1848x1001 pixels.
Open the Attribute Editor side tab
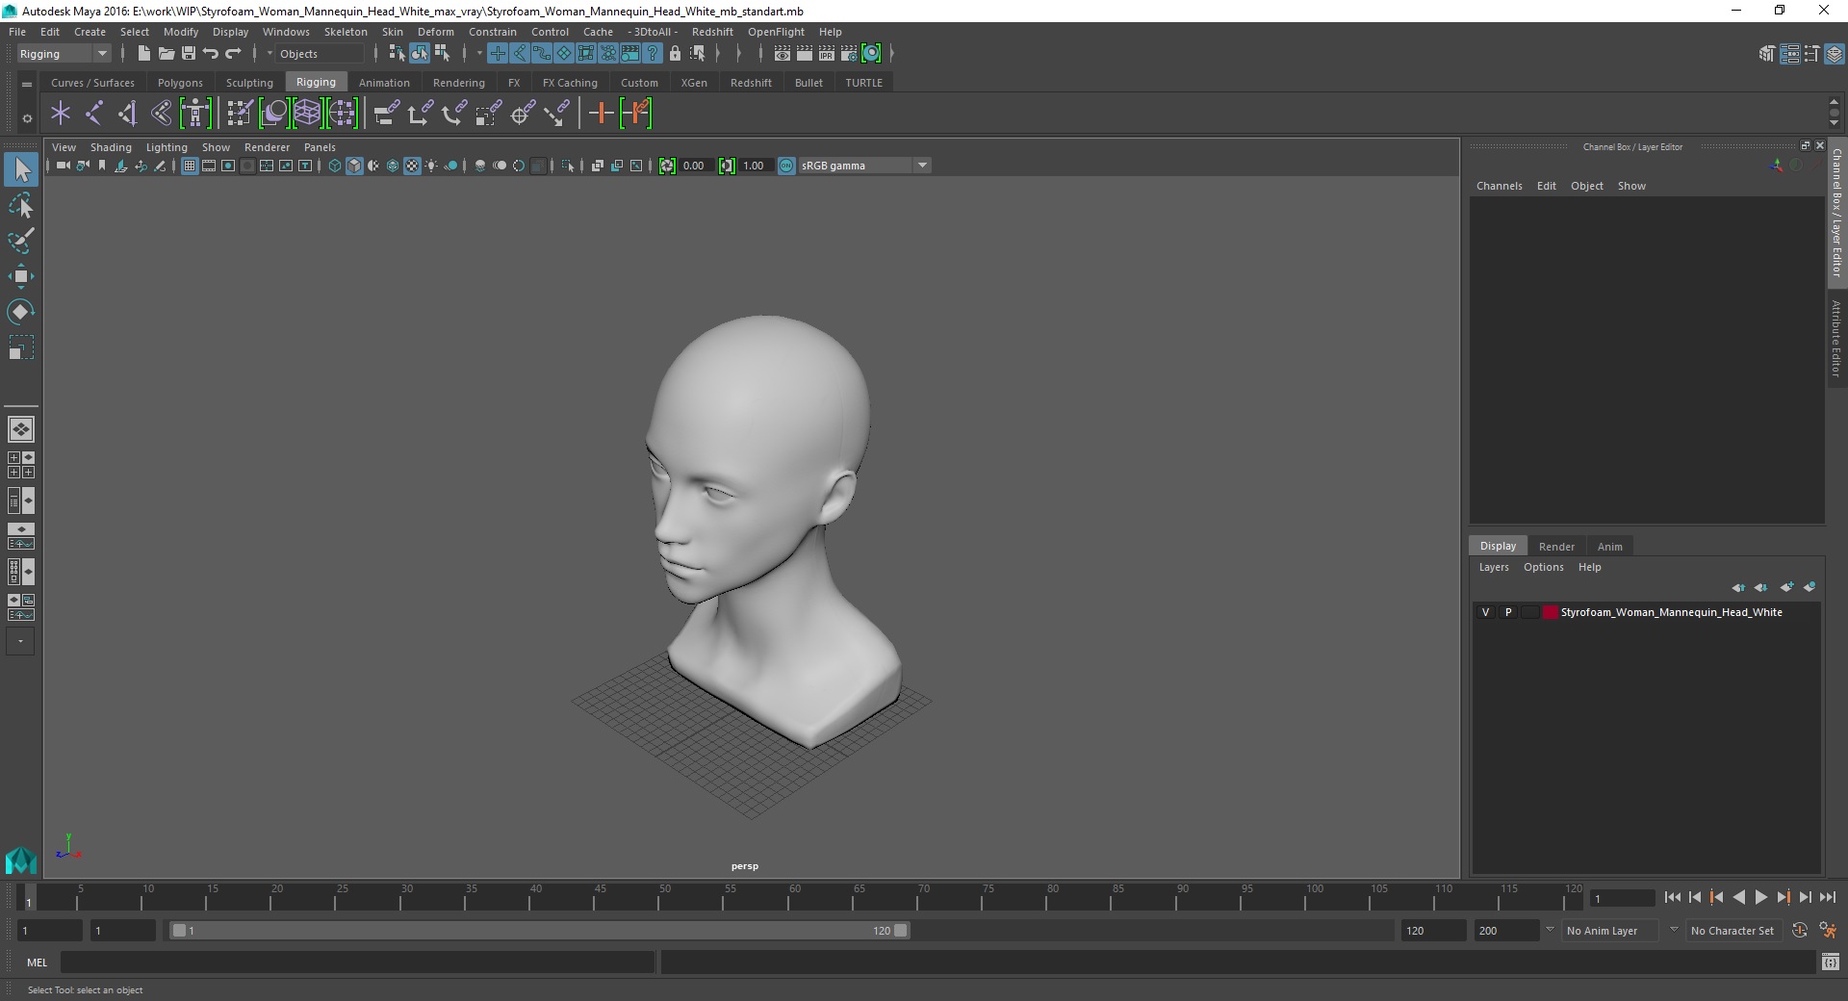[1836, 338]
